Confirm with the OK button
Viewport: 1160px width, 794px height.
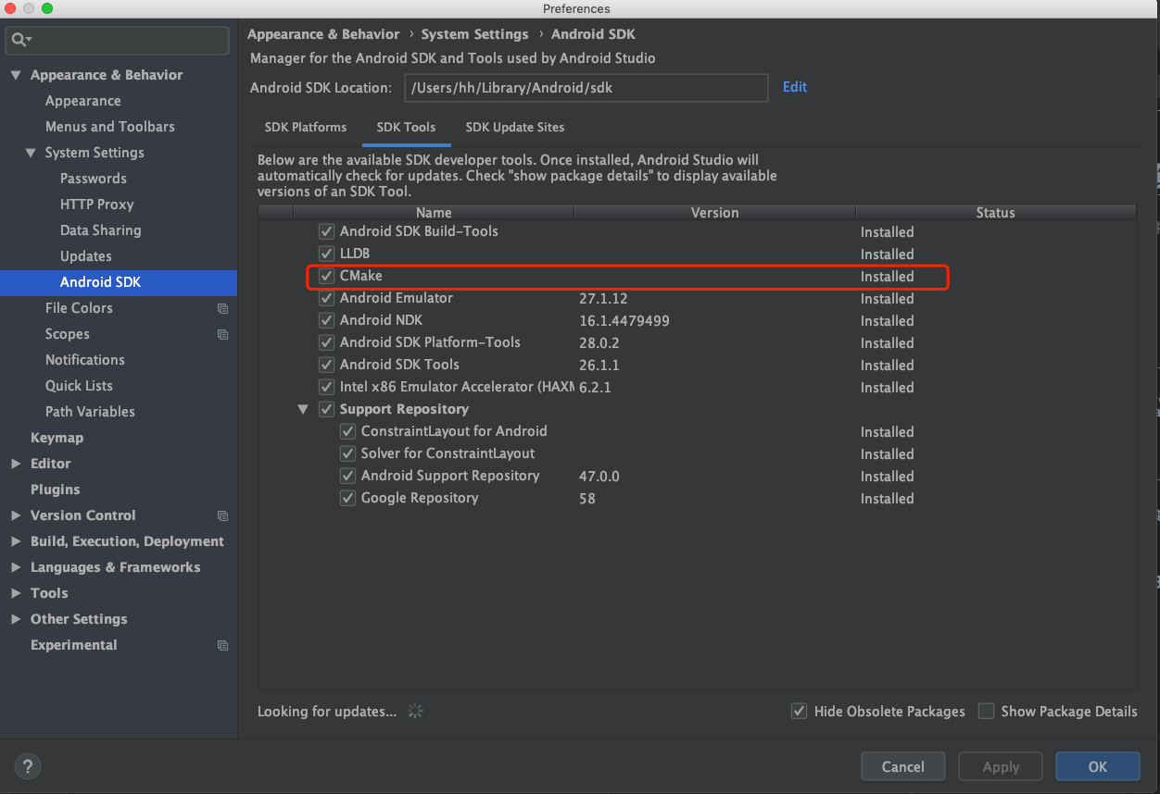point(1098,766)
